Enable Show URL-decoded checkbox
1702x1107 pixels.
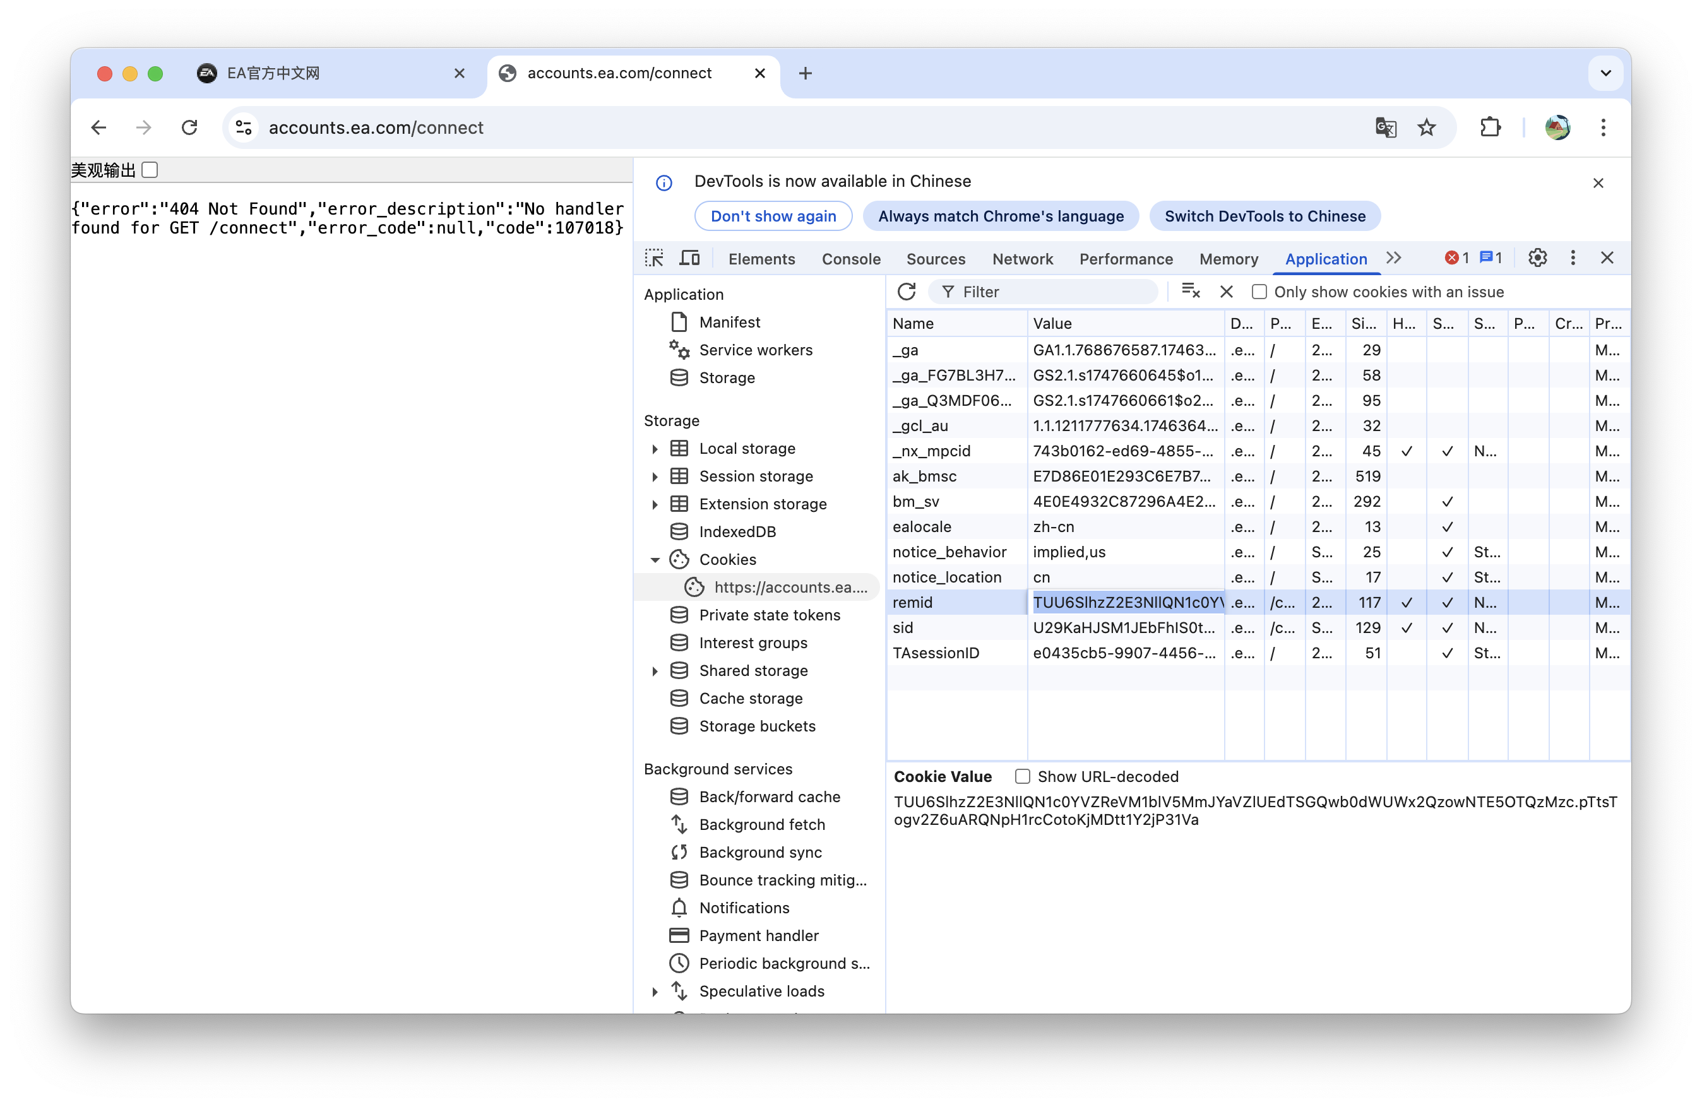[1023, 777]
